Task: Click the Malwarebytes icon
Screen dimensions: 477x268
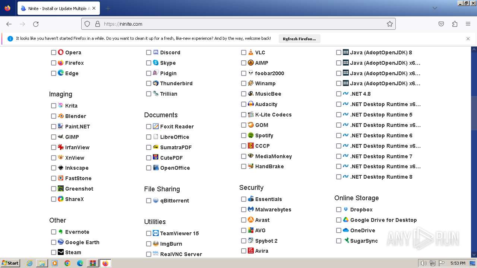Action: point(251,210)
